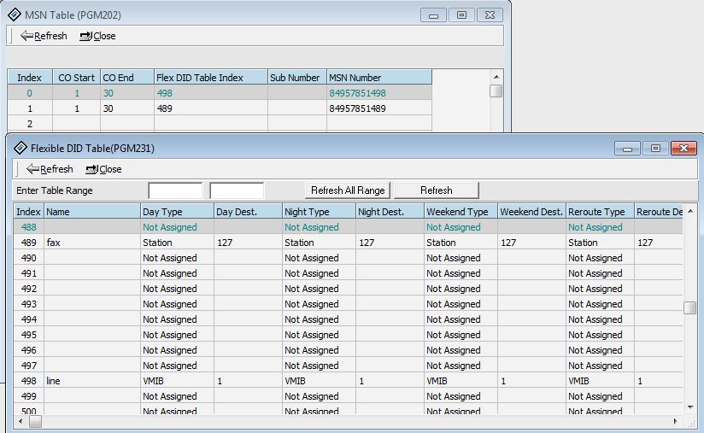This screenshot has height=433, width=704.
Task: Click Close in the MSN Table toolbar
Action: (x=97, y=36)
